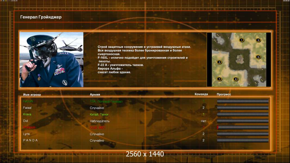
Task: Click start position marker 3 on minimap
Action: pyautogui.click(x=258, y=40)
